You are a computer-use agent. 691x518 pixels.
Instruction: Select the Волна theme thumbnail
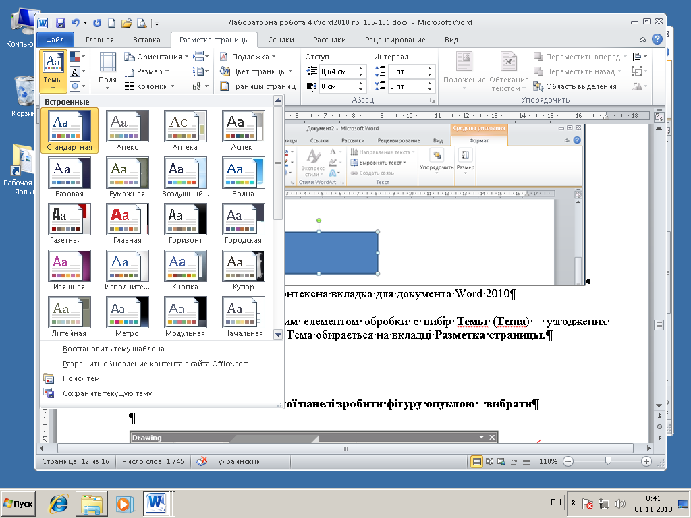(243, 177)
